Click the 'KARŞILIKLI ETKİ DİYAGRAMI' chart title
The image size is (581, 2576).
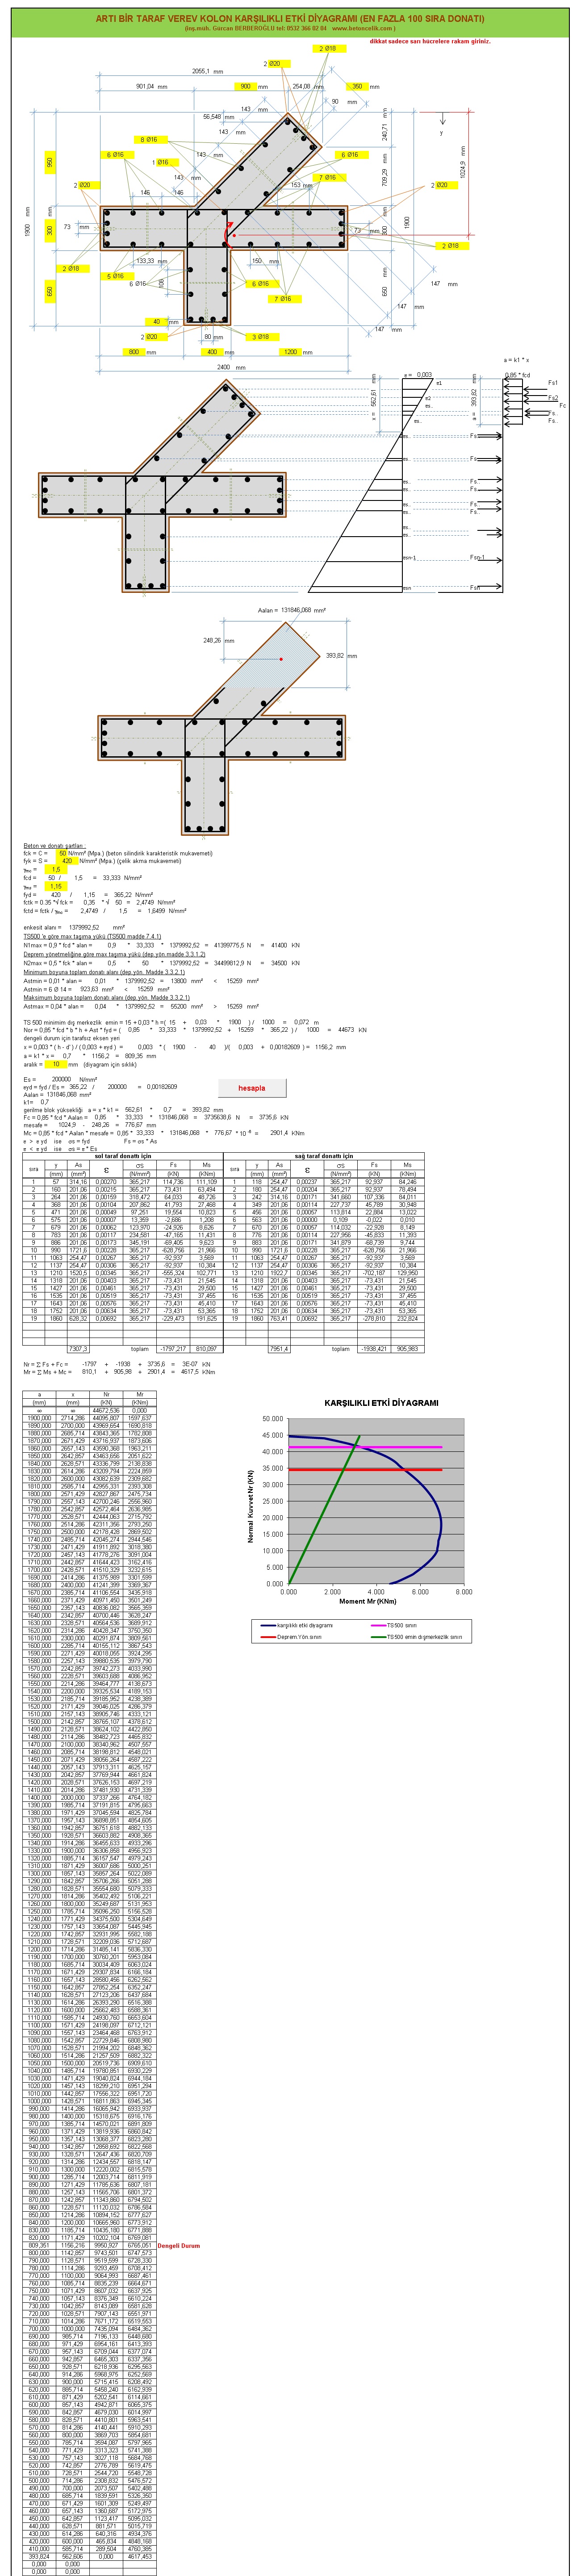coord(381,1403)
